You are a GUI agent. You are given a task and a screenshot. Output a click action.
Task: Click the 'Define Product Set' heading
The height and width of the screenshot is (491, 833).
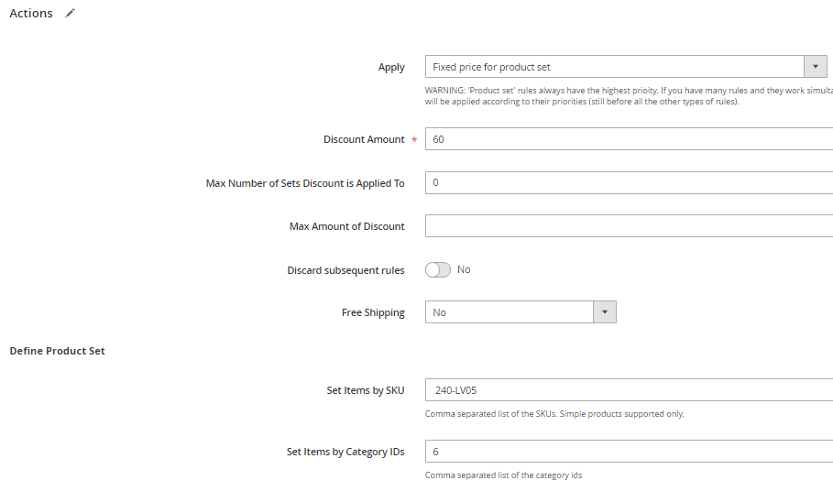(x=57, y=351)
